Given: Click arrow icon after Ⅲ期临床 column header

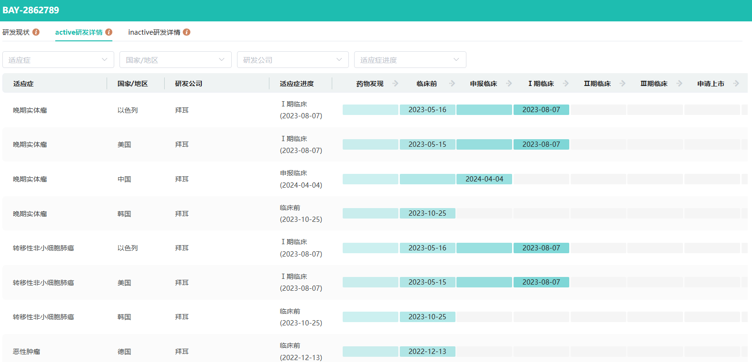Looking at the screenshot, I should pos(679,84).
